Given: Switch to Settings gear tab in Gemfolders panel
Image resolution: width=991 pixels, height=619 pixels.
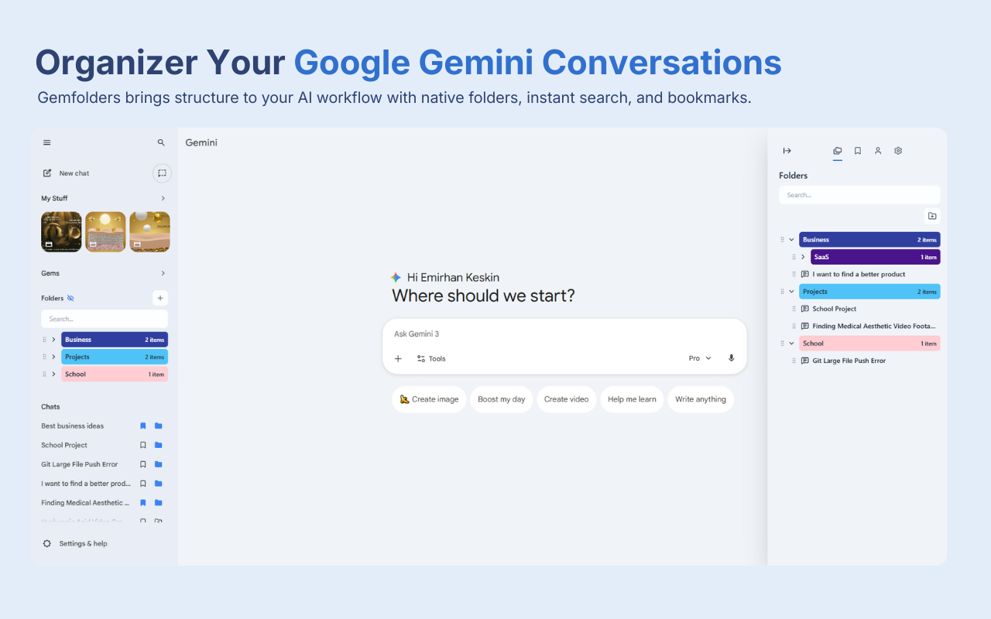Looking at the screenshot, I should pos(898,151).
